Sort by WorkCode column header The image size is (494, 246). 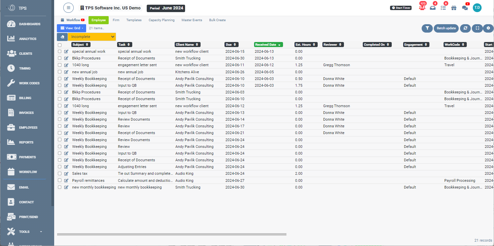pyautogui.click(x=455, y=44)
